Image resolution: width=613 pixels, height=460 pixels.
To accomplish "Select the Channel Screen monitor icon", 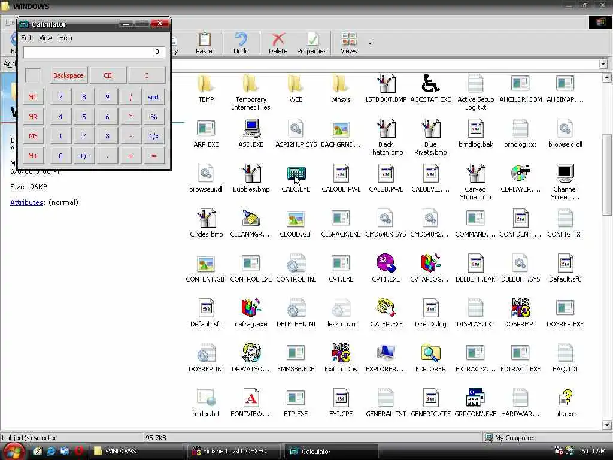I will pos(565,174).
